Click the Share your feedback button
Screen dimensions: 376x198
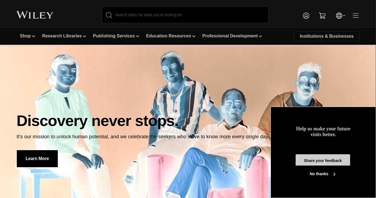point(323,160)
